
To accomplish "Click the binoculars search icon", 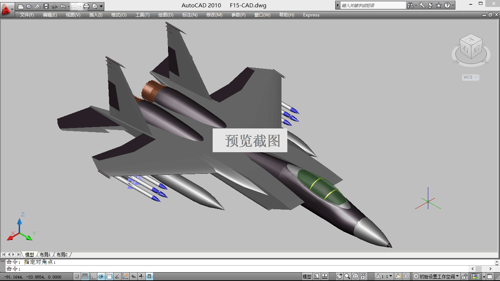I will (410, 5).
